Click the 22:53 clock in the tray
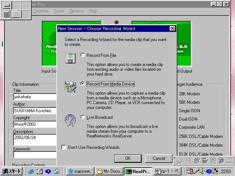This screenshot has width=235, height=176. 226,171
